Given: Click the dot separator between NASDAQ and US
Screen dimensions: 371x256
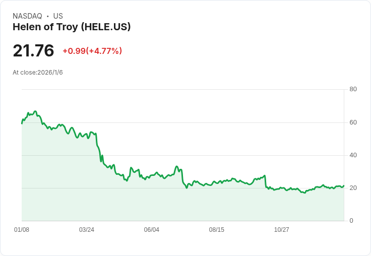Looking at the screenshot, I should coord(47,16).
